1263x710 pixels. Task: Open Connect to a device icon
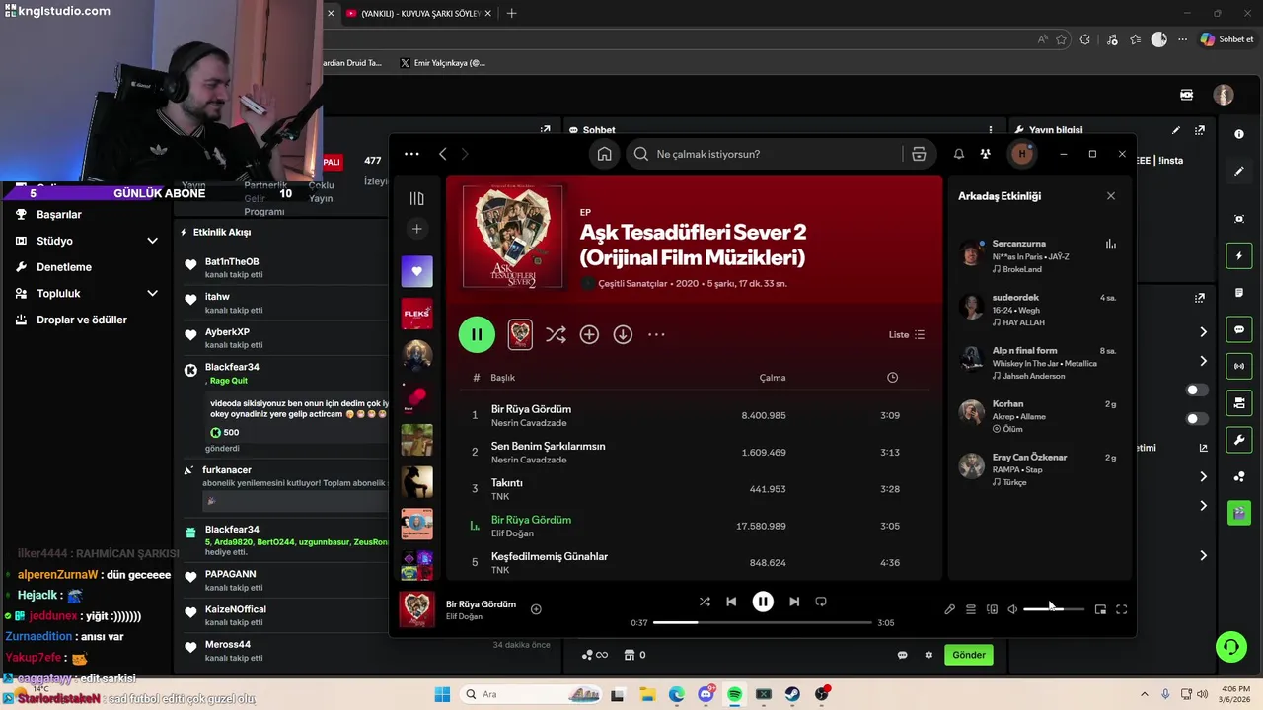993,609
